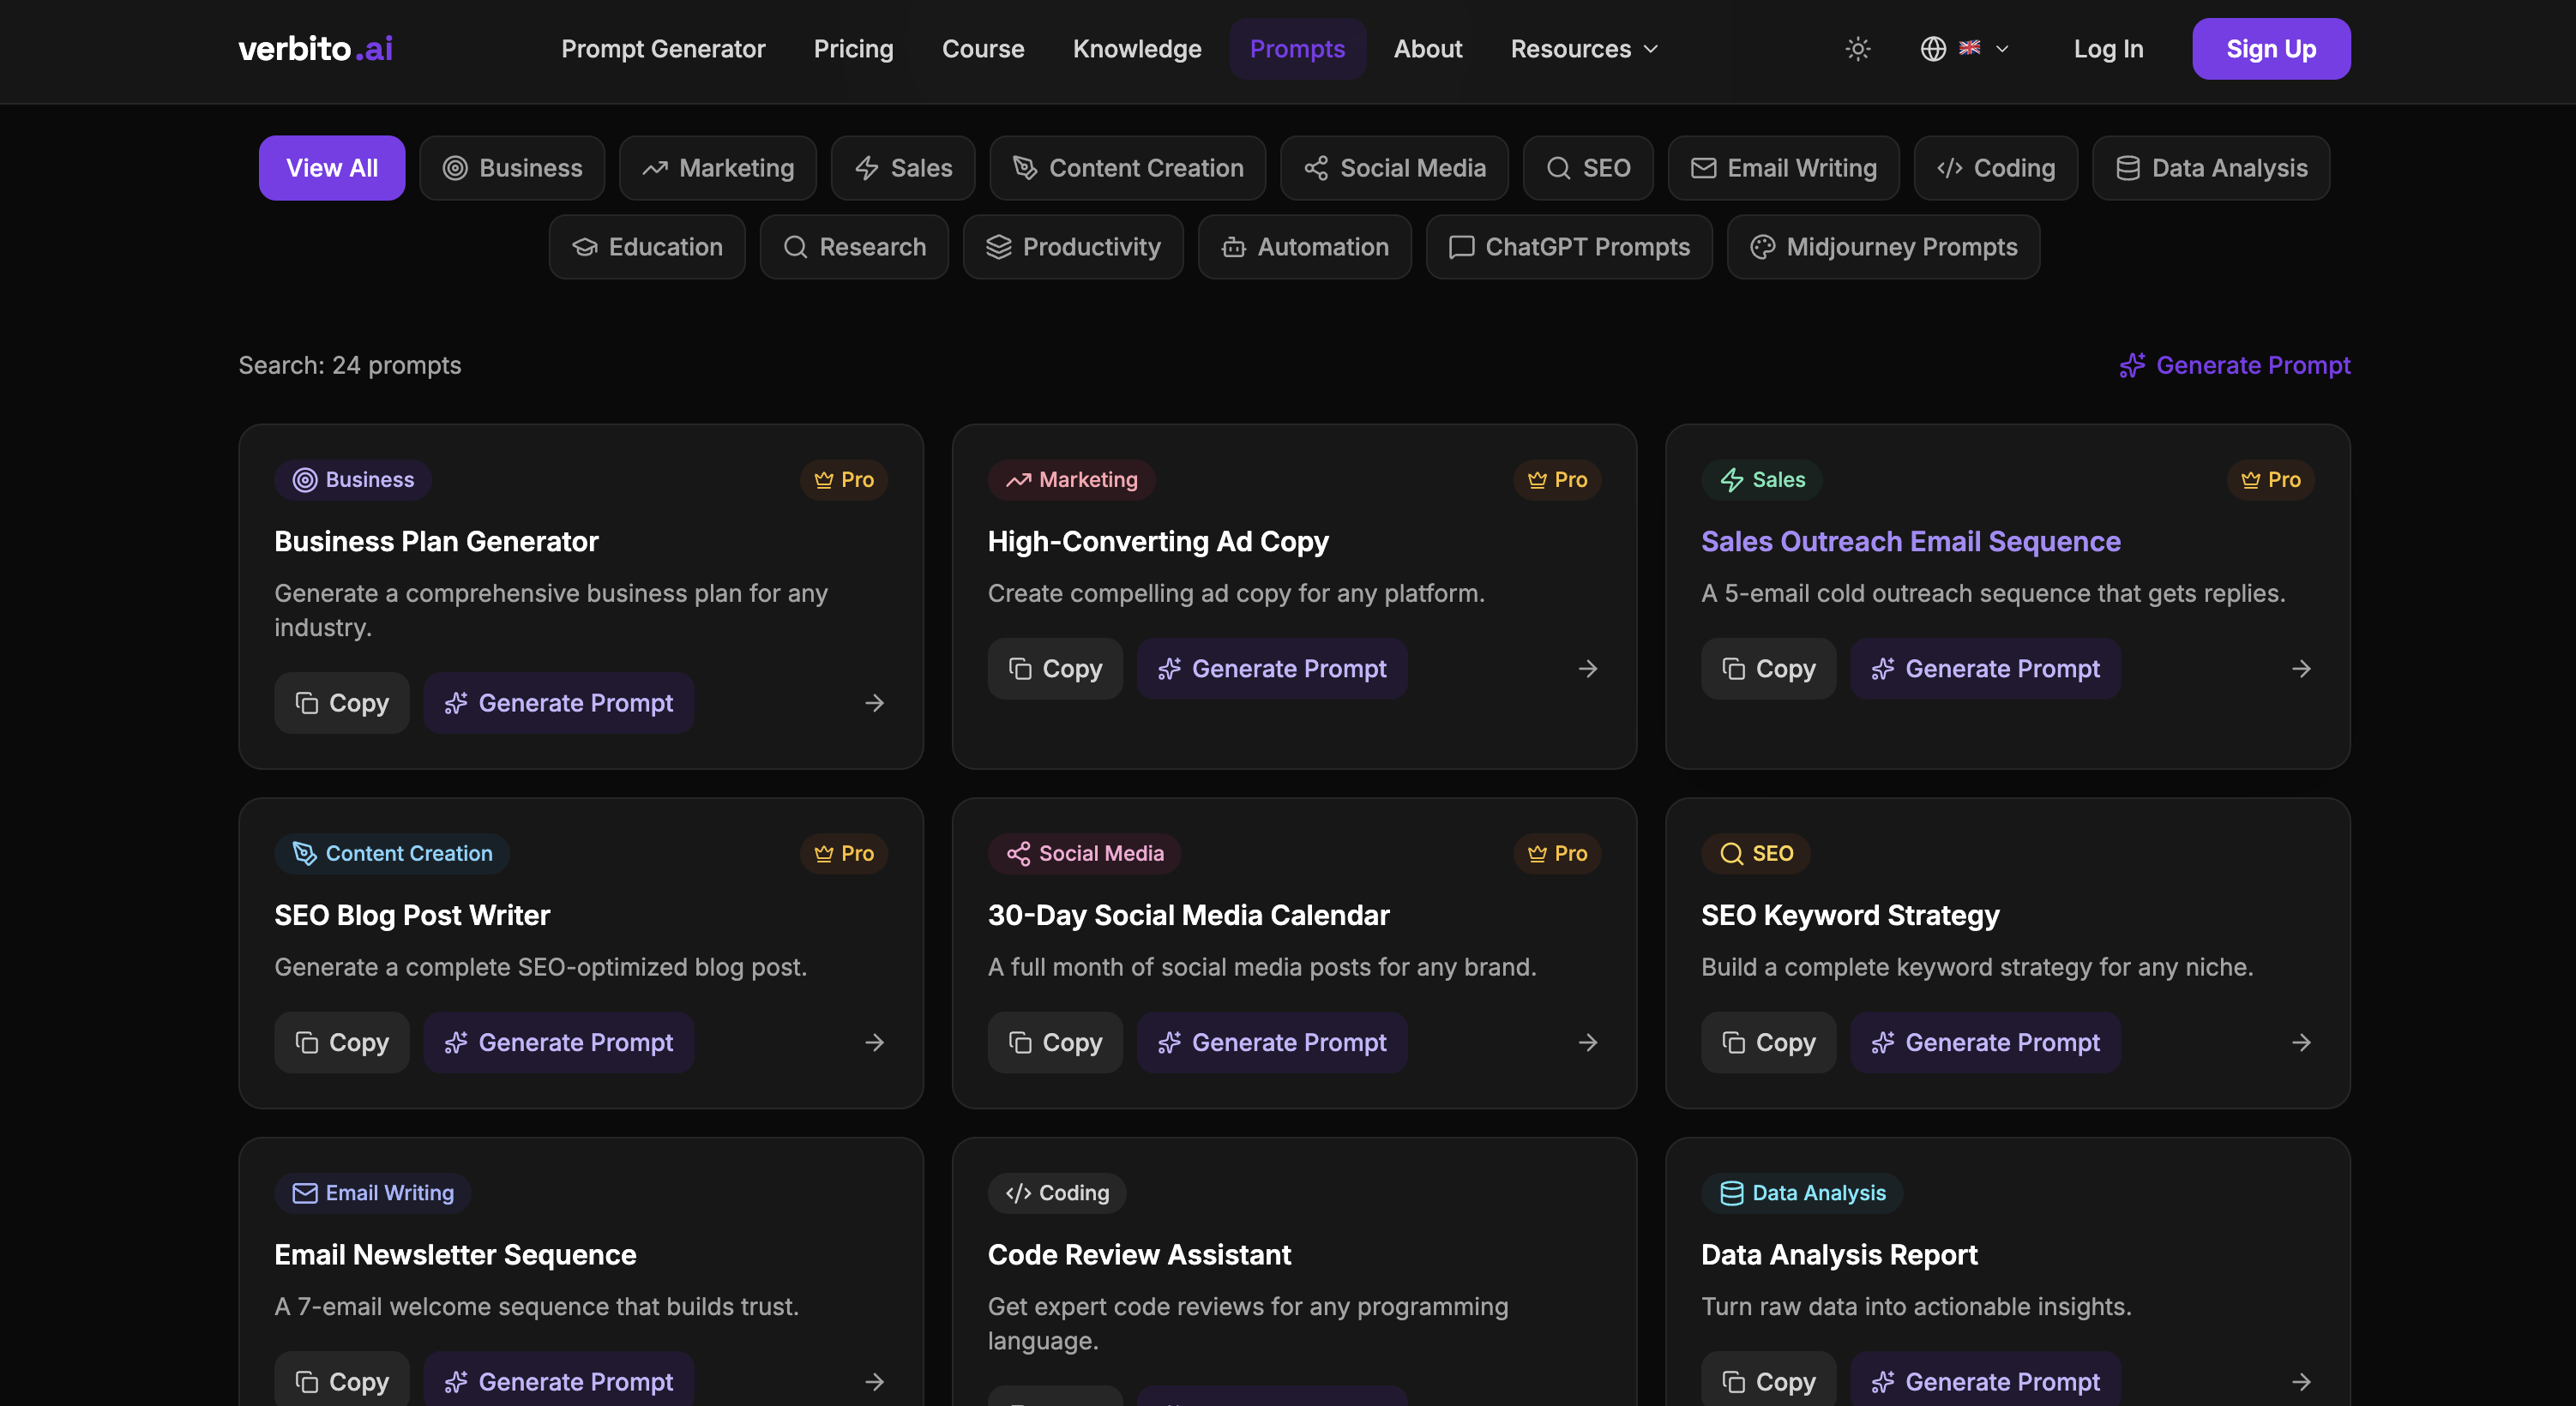
Task: Click Pro crown badge on Marketing card
Action: click(1557, 480)
